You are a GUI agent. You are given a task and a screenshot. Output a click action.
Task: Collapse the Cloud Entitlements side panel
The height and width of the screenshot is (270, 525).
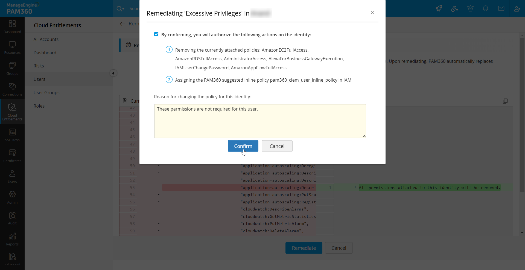tap(113, 73)
